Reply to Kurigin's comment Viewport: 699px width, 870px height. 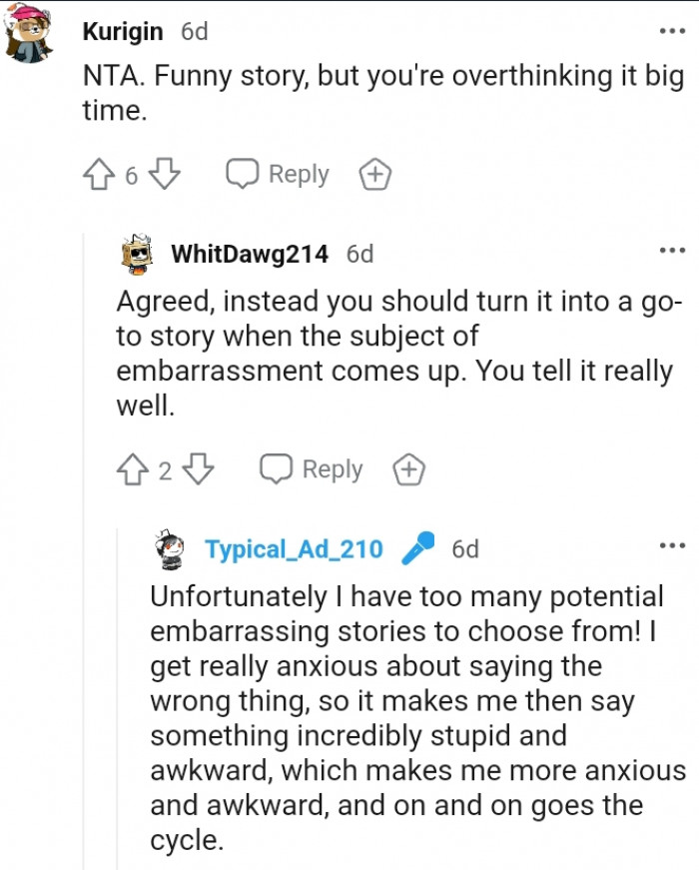point(278,175)
